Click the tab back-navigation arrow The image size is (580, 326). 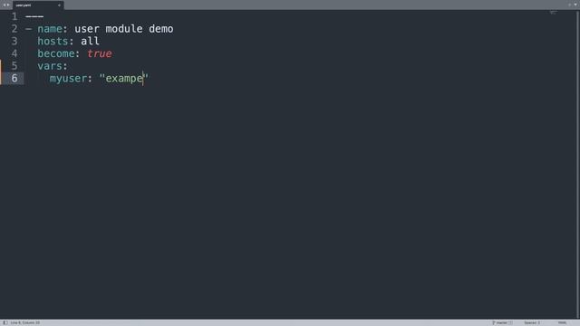click(4, 5)
